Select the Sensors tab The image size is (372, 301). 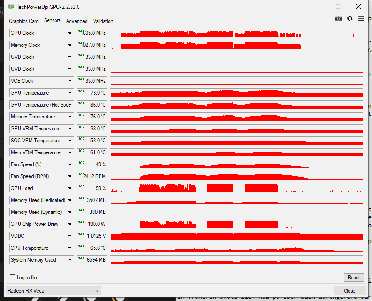point(52,20)
